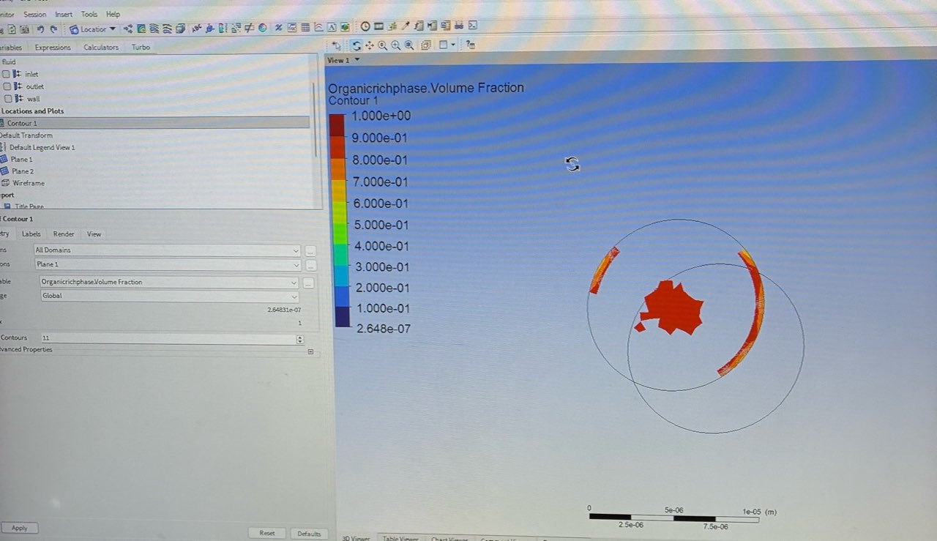Viewport: 937px width, 541px height.
Task: Select the Pan view tool
Action: coord(370,45)
